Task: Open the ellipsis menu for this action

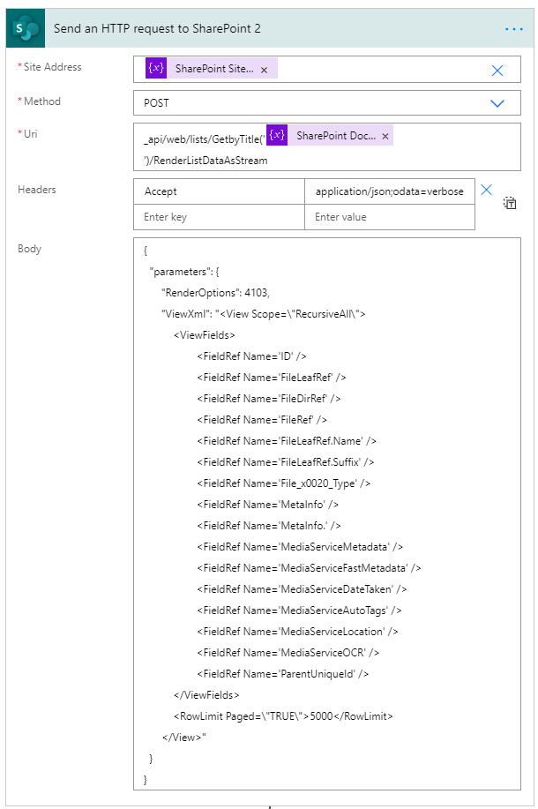Action: tap(514, 29)
